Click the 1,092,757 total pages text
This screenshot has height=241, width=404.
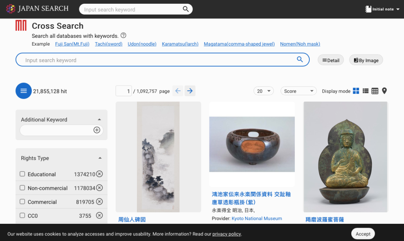coord(147,91)
